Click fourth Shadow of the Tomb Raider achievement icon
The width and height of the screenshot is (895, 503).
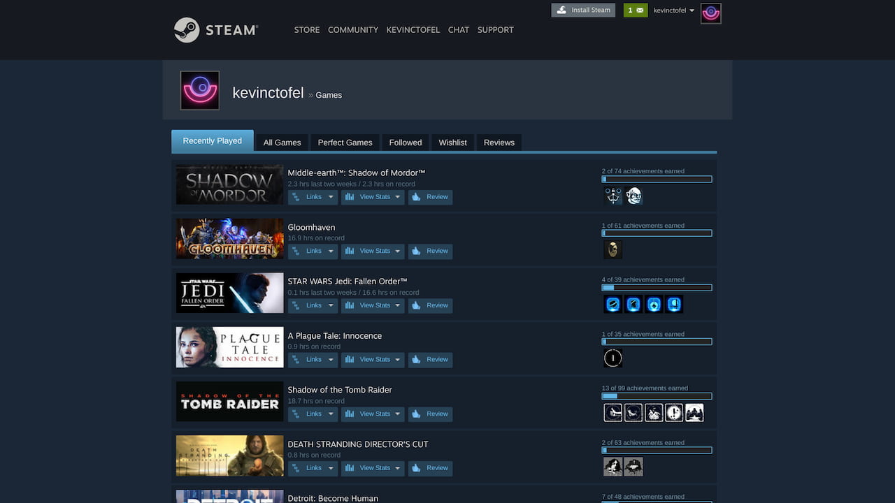tap(674, 413)
